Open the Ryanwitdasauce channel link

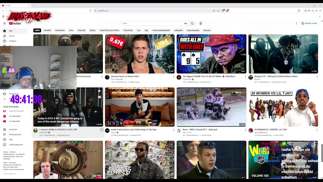(x=261, y=132)
